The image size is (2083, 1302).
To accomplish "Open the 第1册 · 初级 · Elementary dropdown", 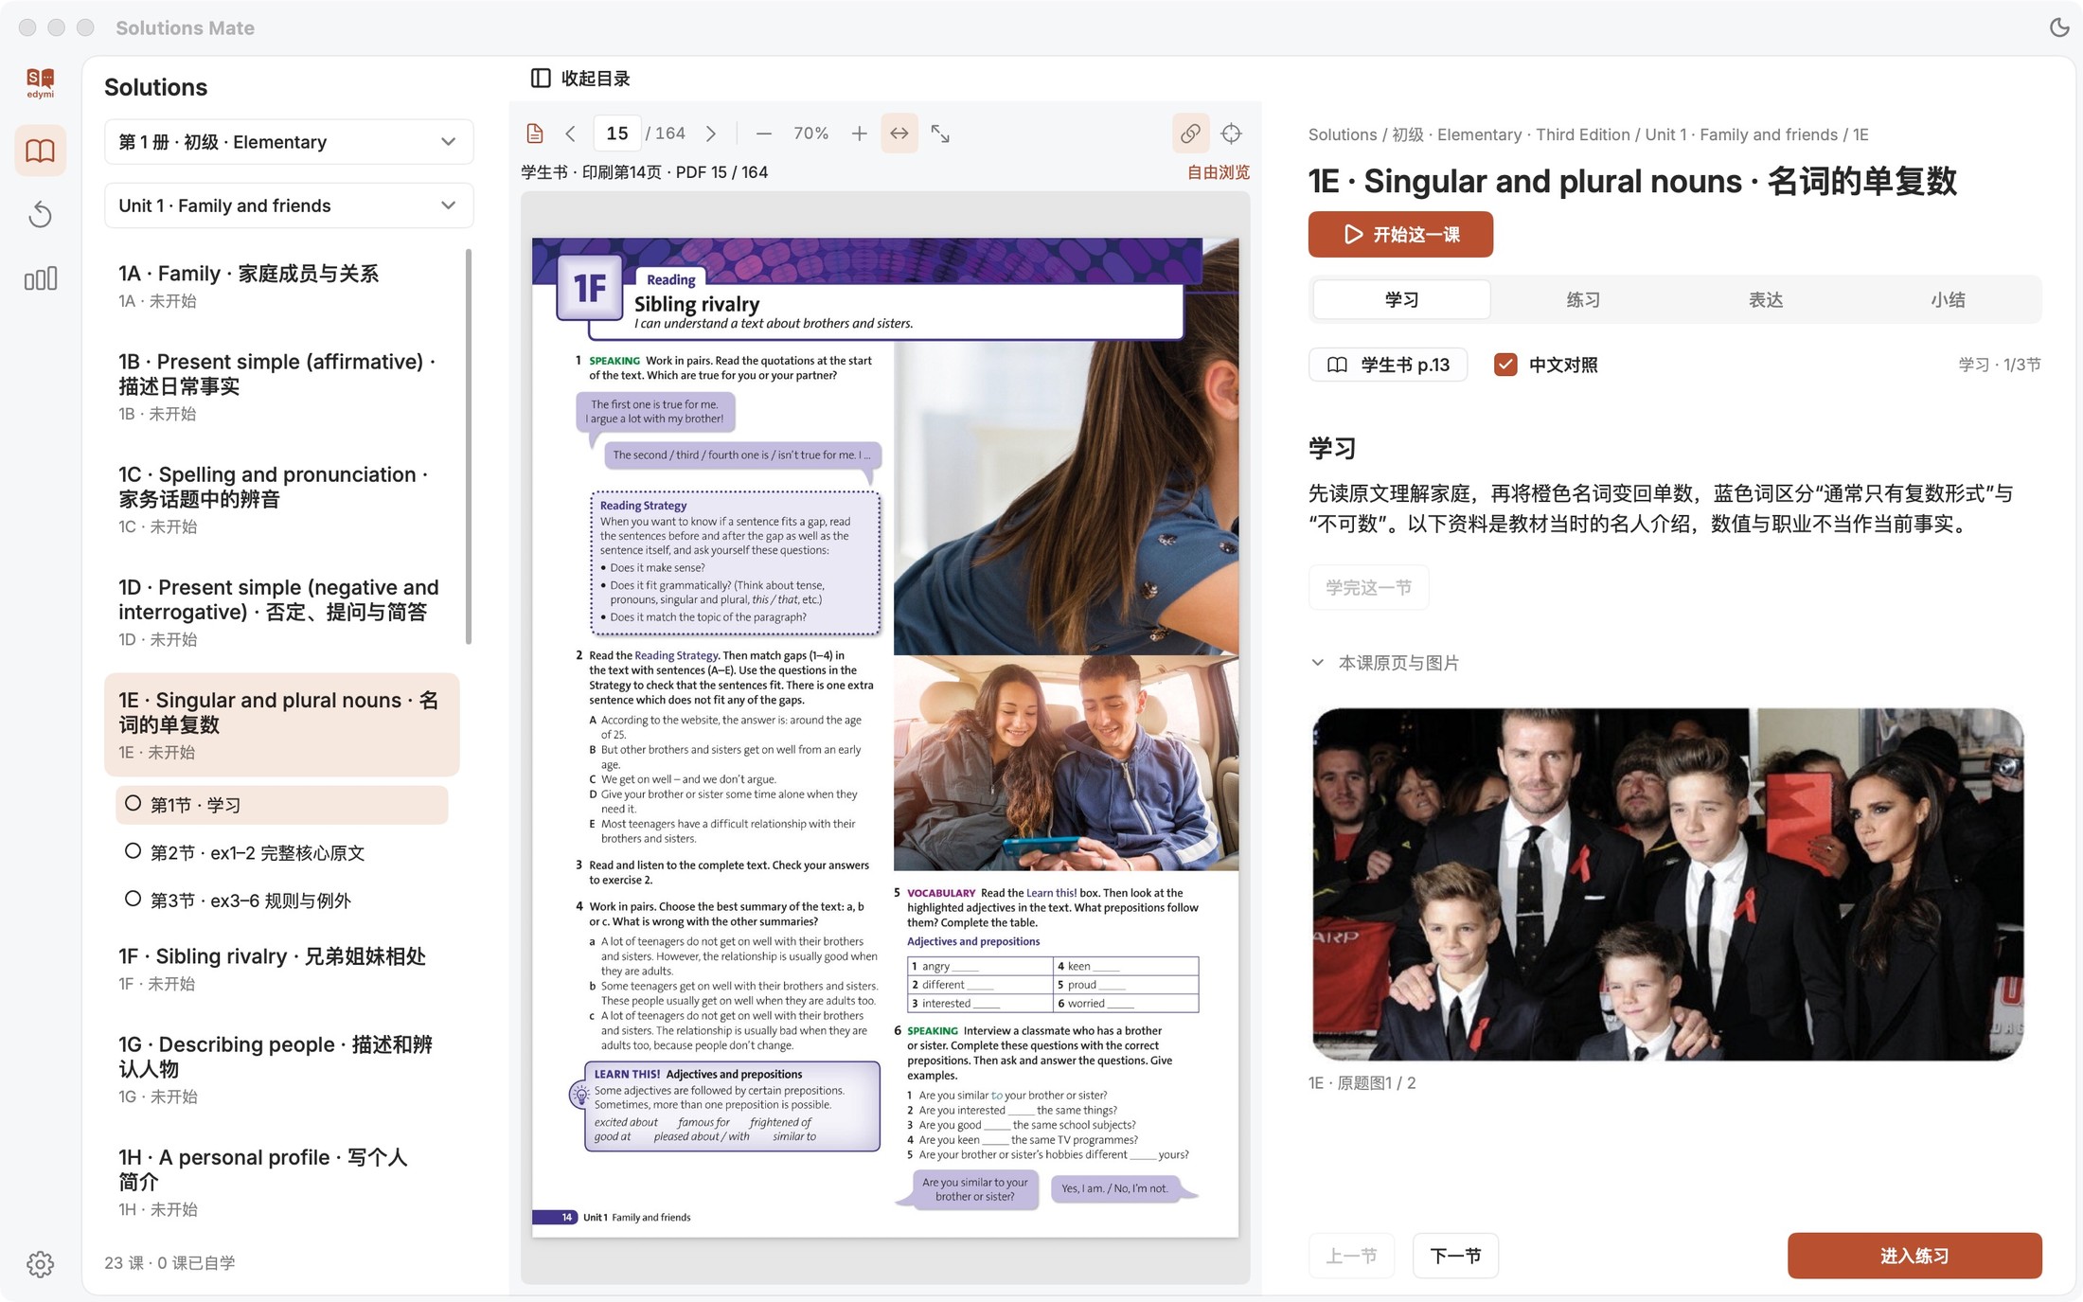I will tap(289, 142).
